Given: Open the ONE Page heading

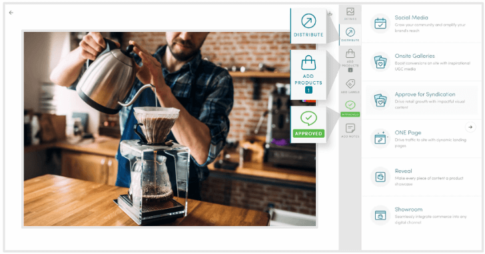Looking at the screenshot, I should pyautogui.click(x=408, y=133).
